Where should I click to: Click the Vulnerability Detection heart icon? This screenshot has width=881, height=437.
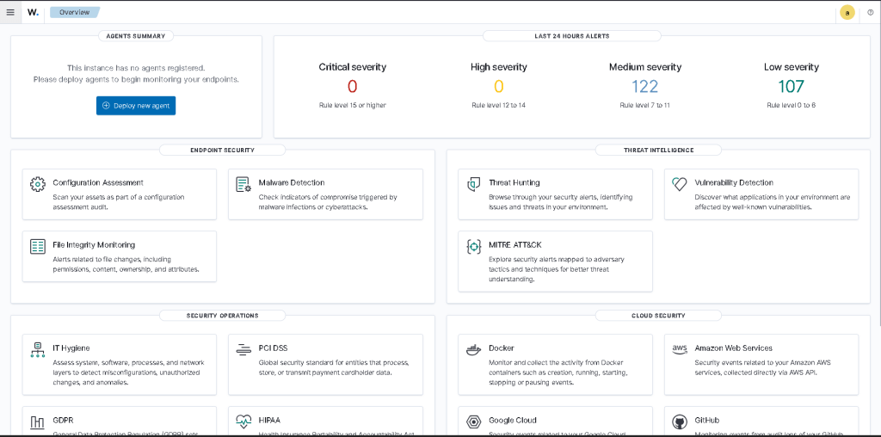pos(679,184)
